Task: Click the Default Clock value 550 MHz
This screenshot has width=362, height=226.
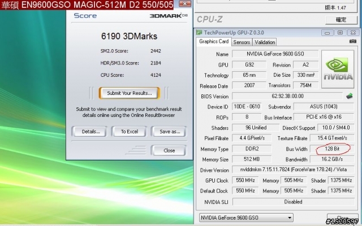Action: point(245,190)
